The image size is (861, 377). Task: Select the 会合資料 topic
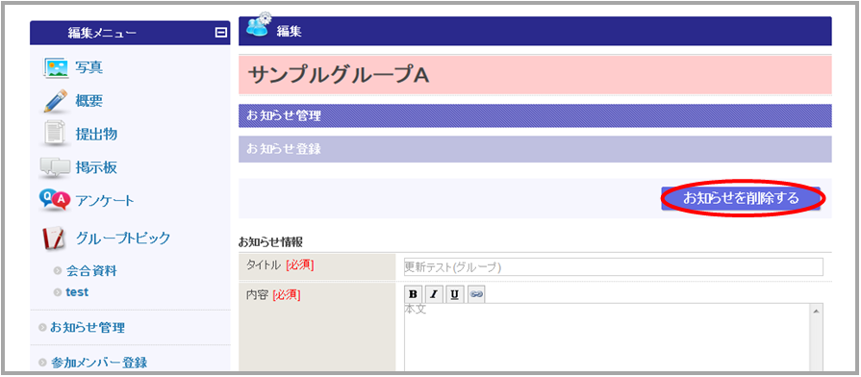(x=91, y=271)
